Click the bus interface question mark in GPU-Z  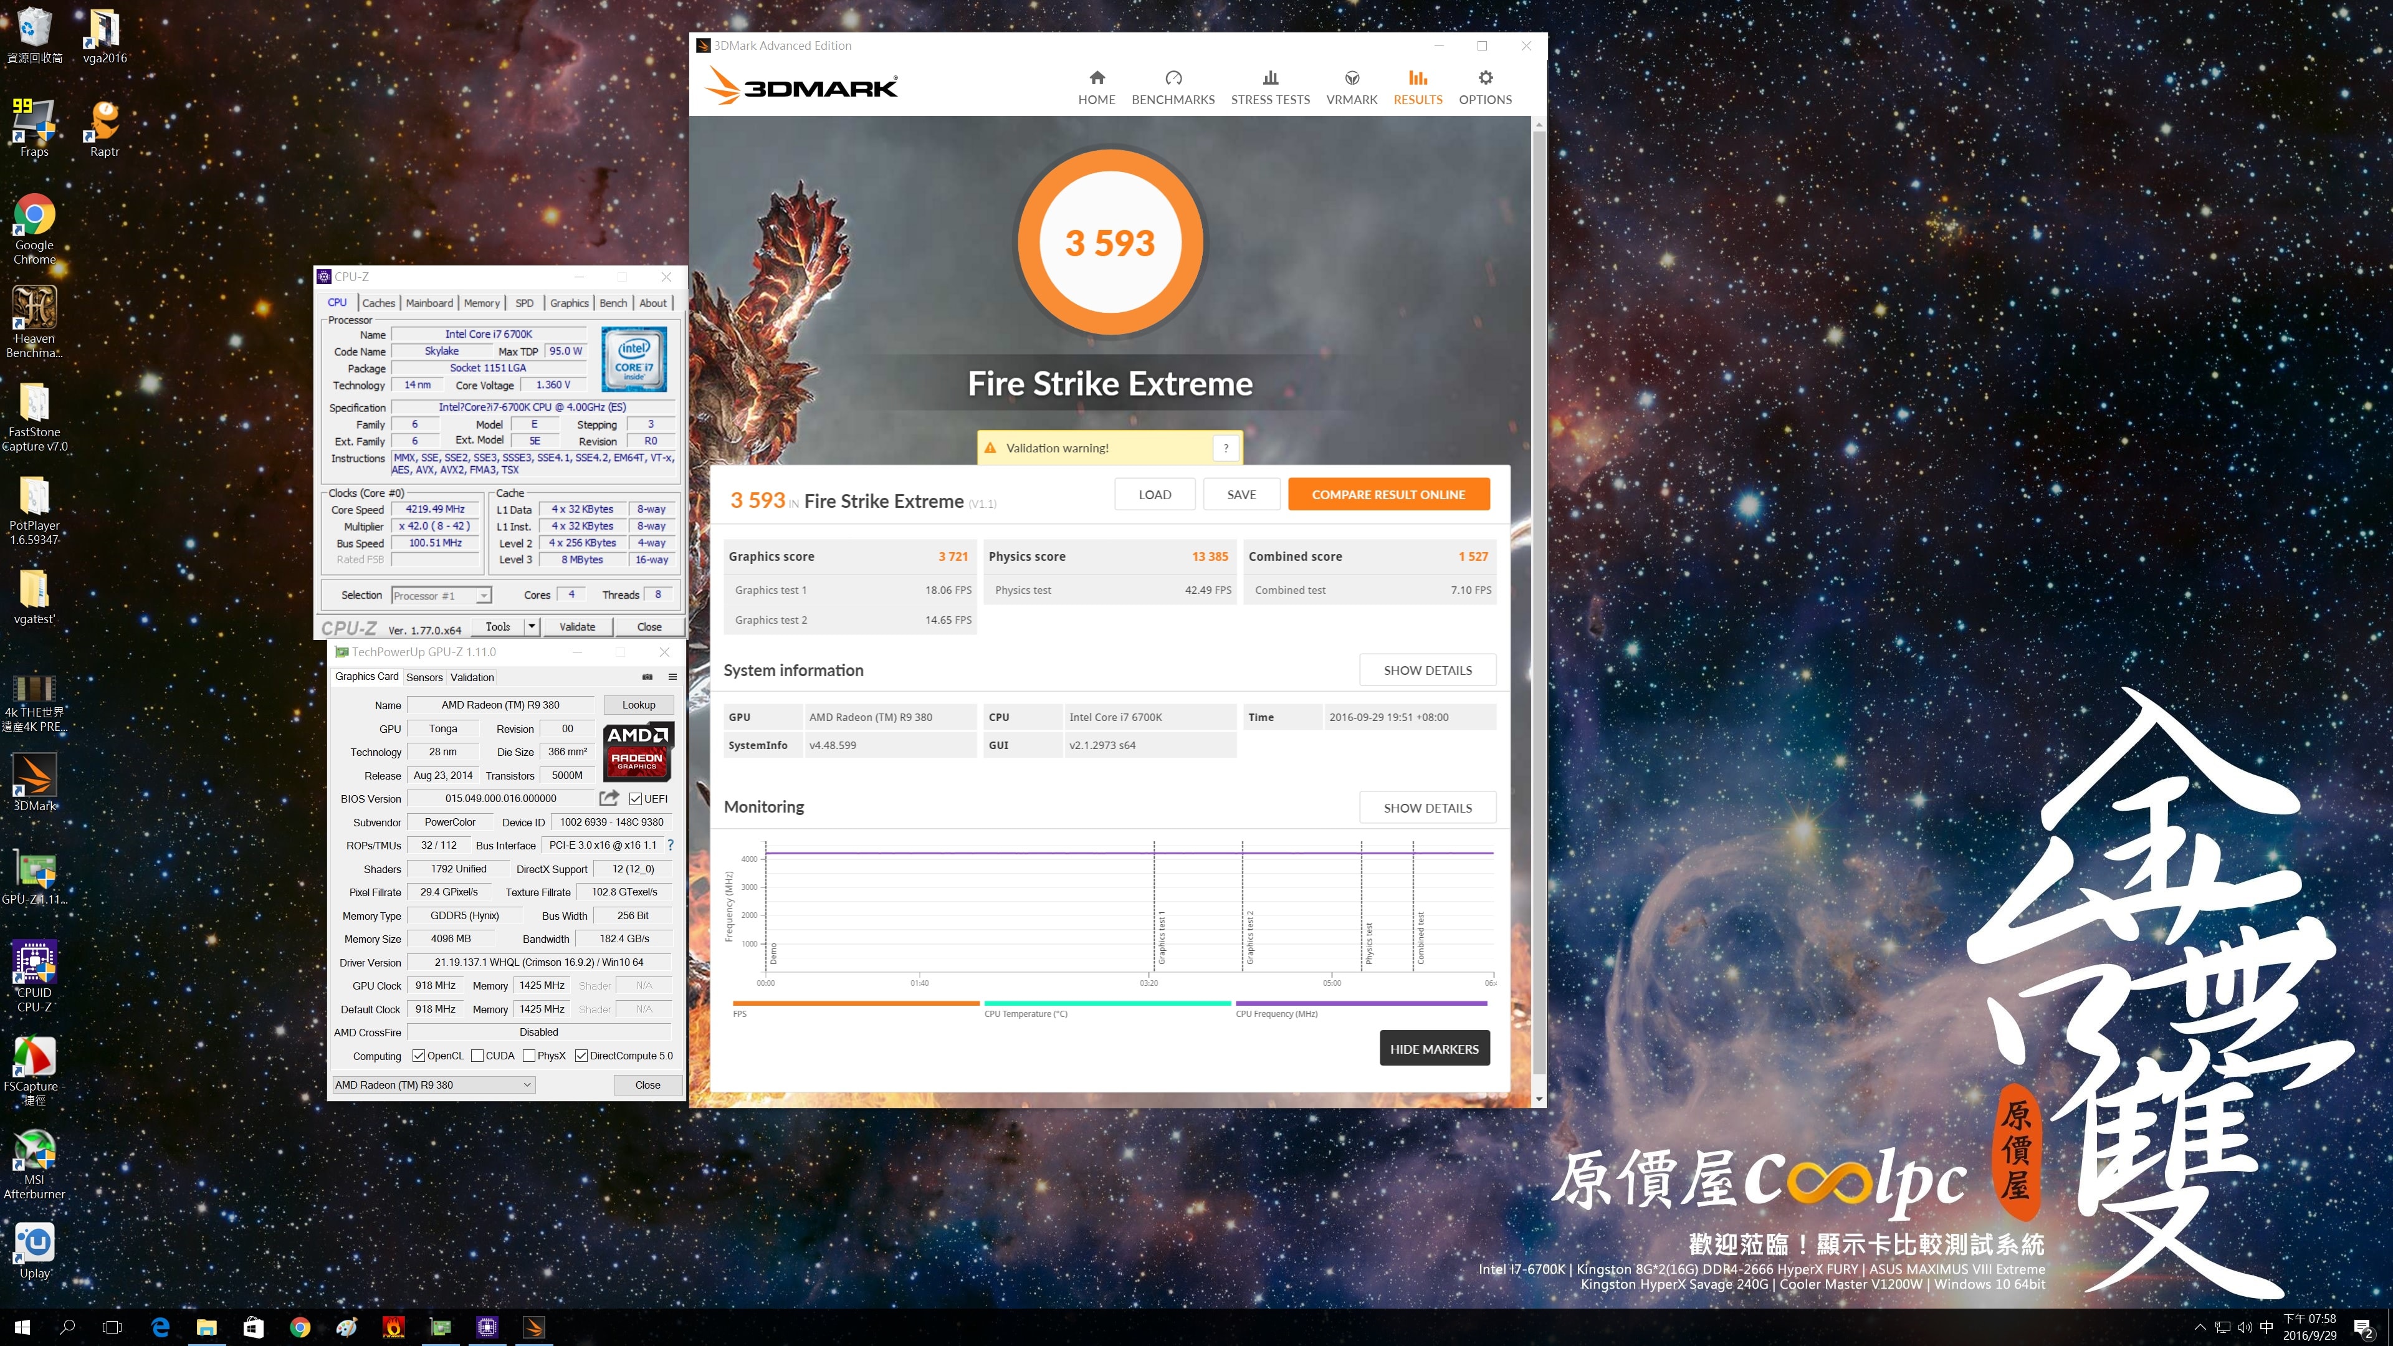point(671,846)
